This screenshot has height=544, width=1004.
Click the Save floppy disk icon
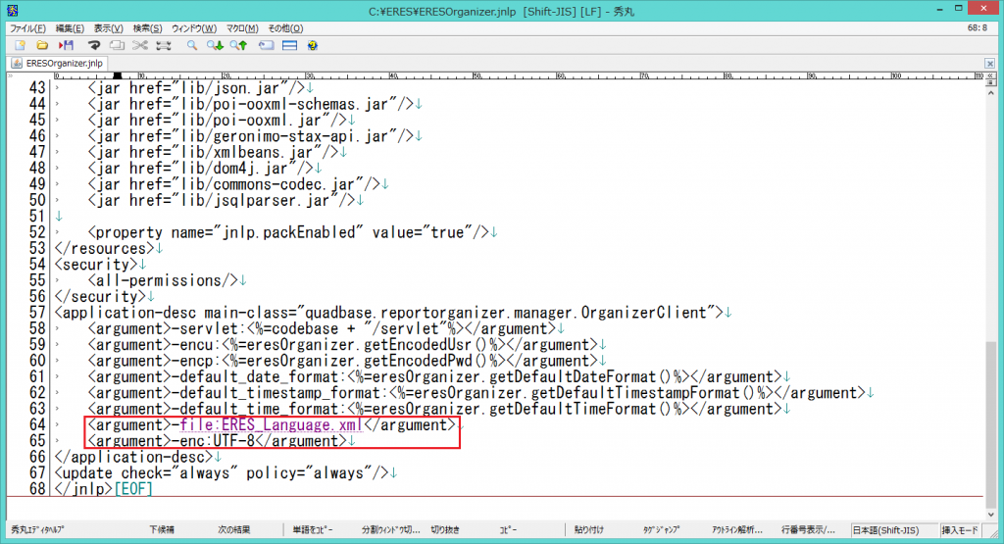point(67,45)
